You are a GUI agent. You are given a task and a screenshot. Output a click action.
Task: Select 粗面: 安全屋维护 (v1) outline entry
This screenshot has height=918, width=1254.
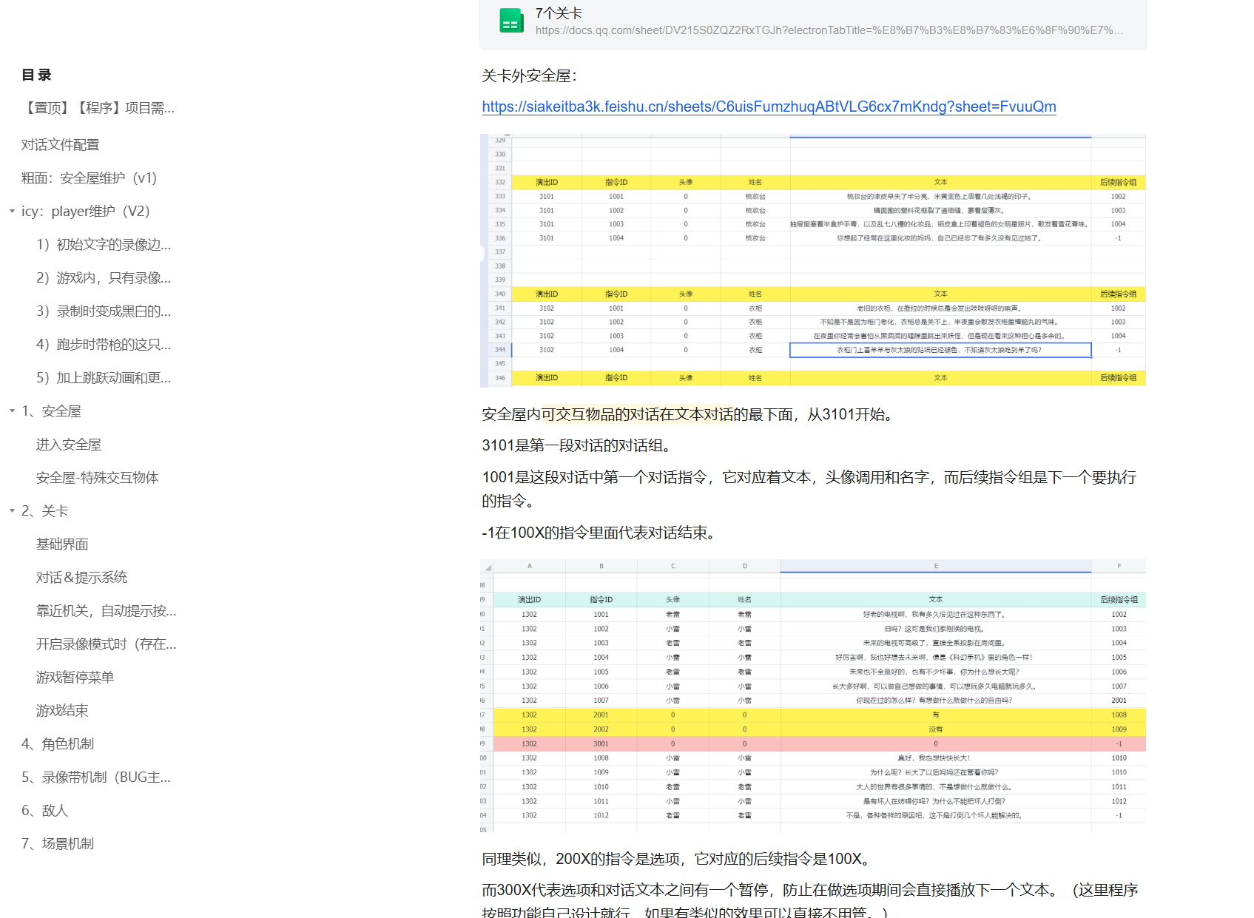pyautogui.click(x=89, y=178)
